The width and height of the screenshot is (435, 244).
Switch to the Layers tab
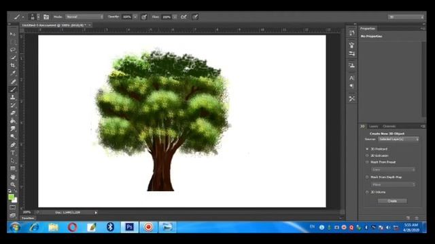click(373, 126)
